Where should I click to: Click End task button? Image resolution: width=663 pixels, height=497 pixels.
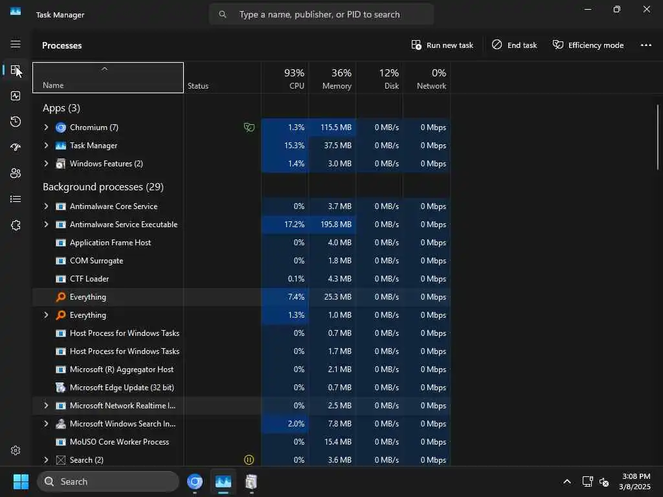tap(514, 45)
